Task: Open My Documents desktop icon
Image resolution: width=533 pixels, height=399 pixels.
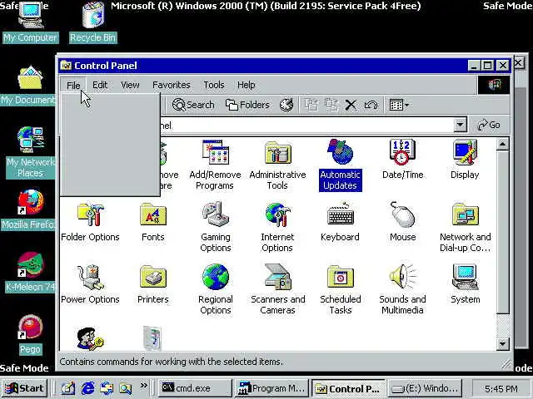Action: tap(28, 86)
